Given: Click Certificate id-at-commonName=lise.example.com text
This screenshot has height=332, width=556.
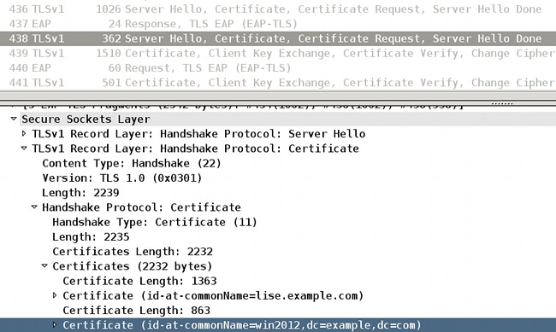Looking at the screenshot, I should click(213, 295).
